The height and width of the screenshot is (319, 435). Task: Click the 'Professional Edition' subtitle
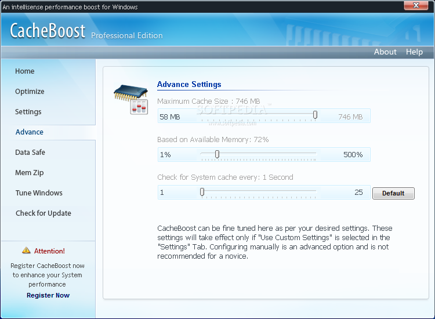click(127, 36)
